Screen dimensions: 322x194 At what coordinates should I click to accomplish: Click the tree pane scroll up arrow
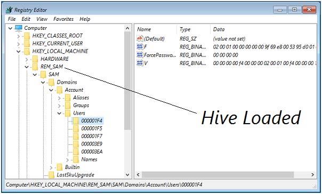(127, 28)
